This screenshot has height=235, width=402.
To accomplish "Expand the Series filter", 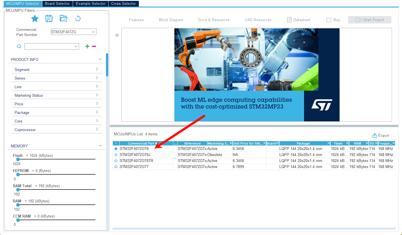I will click(97, 78).
